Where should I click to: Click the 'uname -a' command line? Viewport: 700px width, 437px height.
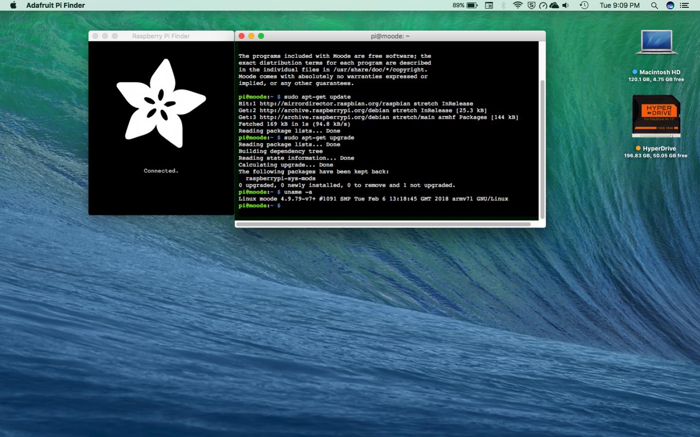click(275, 192)
